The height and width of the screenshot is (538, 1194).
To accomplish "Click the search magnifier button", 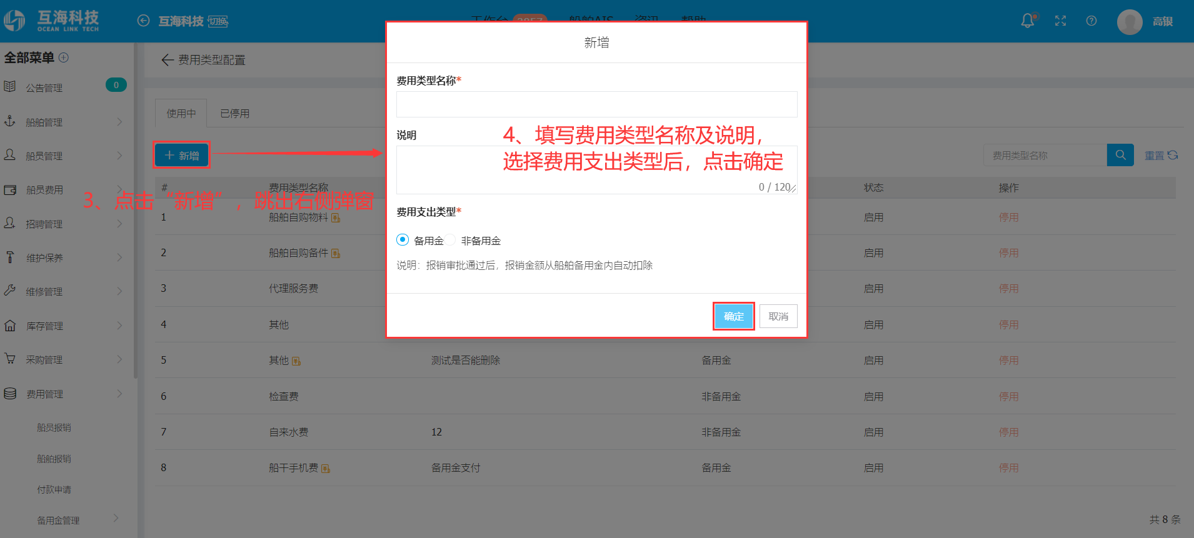I will point(1120,155).
